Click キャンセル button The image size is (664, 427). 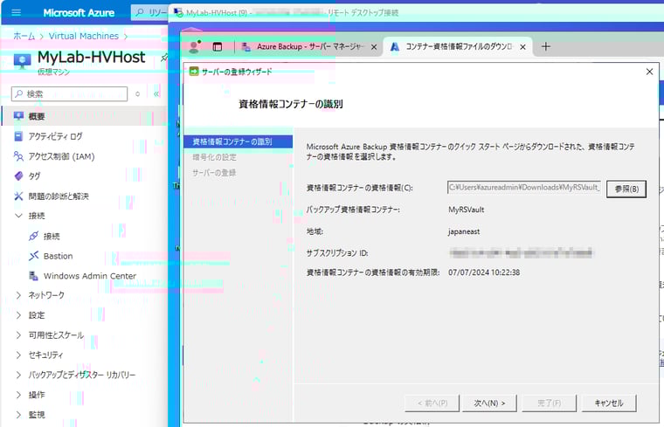coord(609,403)
